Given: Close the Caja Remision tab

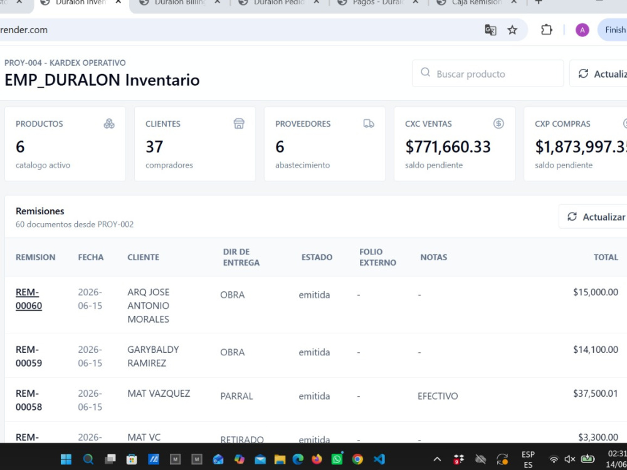Looking at the screenshot, I should 514,3.
